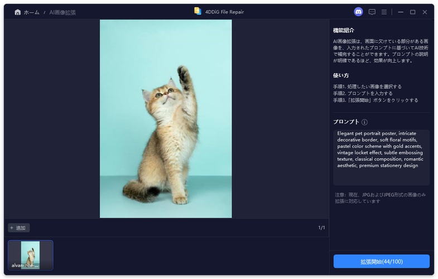
Task: Open the Discord community icon
Action: click(x=358, y=12)
